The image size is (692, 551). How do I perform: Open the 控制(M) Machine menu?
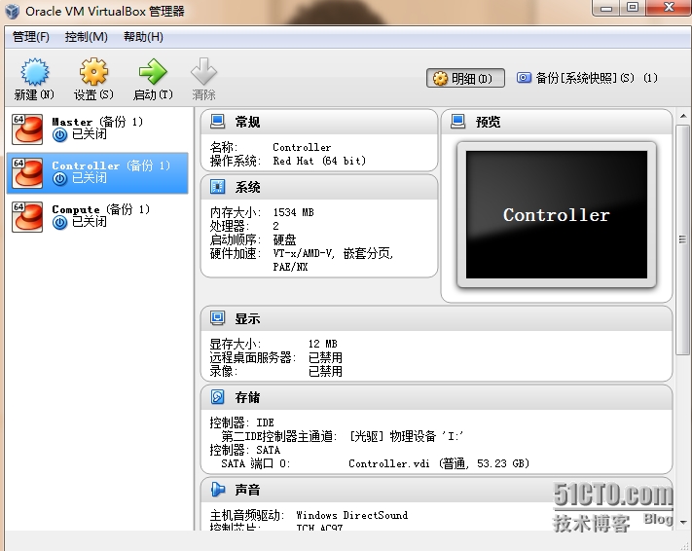(x=86, y=37)
